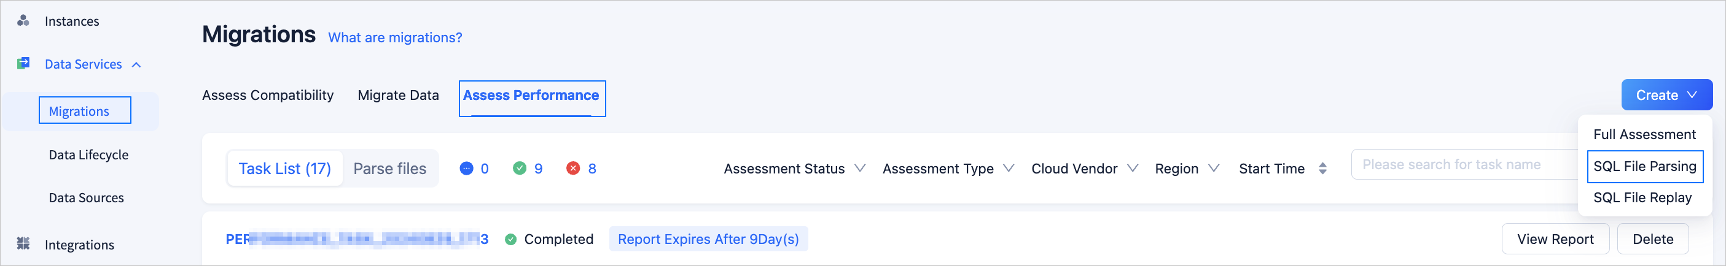Viewport: 1726px width, 266px height.
Task: Choose SQL File Replay from Create menu
Action: [x=1642, y=198]
